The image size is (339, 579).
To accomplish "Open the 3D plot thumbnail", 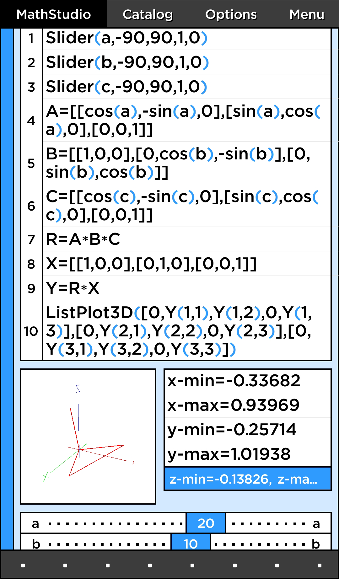I will [x=88, y=437].
